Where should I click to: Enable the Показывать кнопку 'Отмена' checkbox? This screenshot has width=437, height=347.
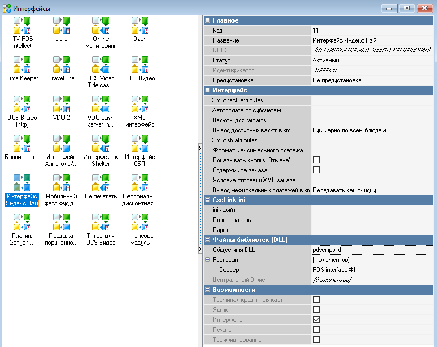pos(316,160)
